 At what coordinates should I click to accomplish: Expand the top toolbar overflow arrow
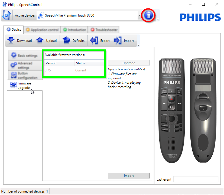click(158, 20)
